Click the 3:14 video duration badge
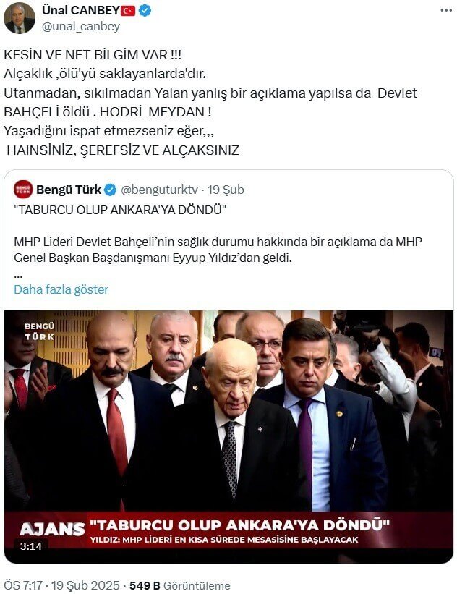 pyautogui.click(x=31, y=546)
